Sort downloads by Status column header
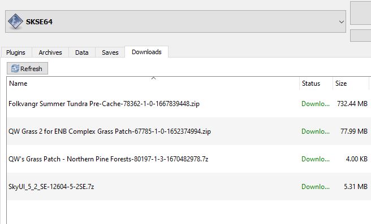This screenshot has height=224, width=371. (x=316, y=84)
